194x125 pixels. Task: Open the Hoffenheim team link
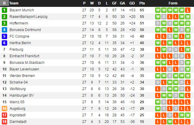click(19, 23)
